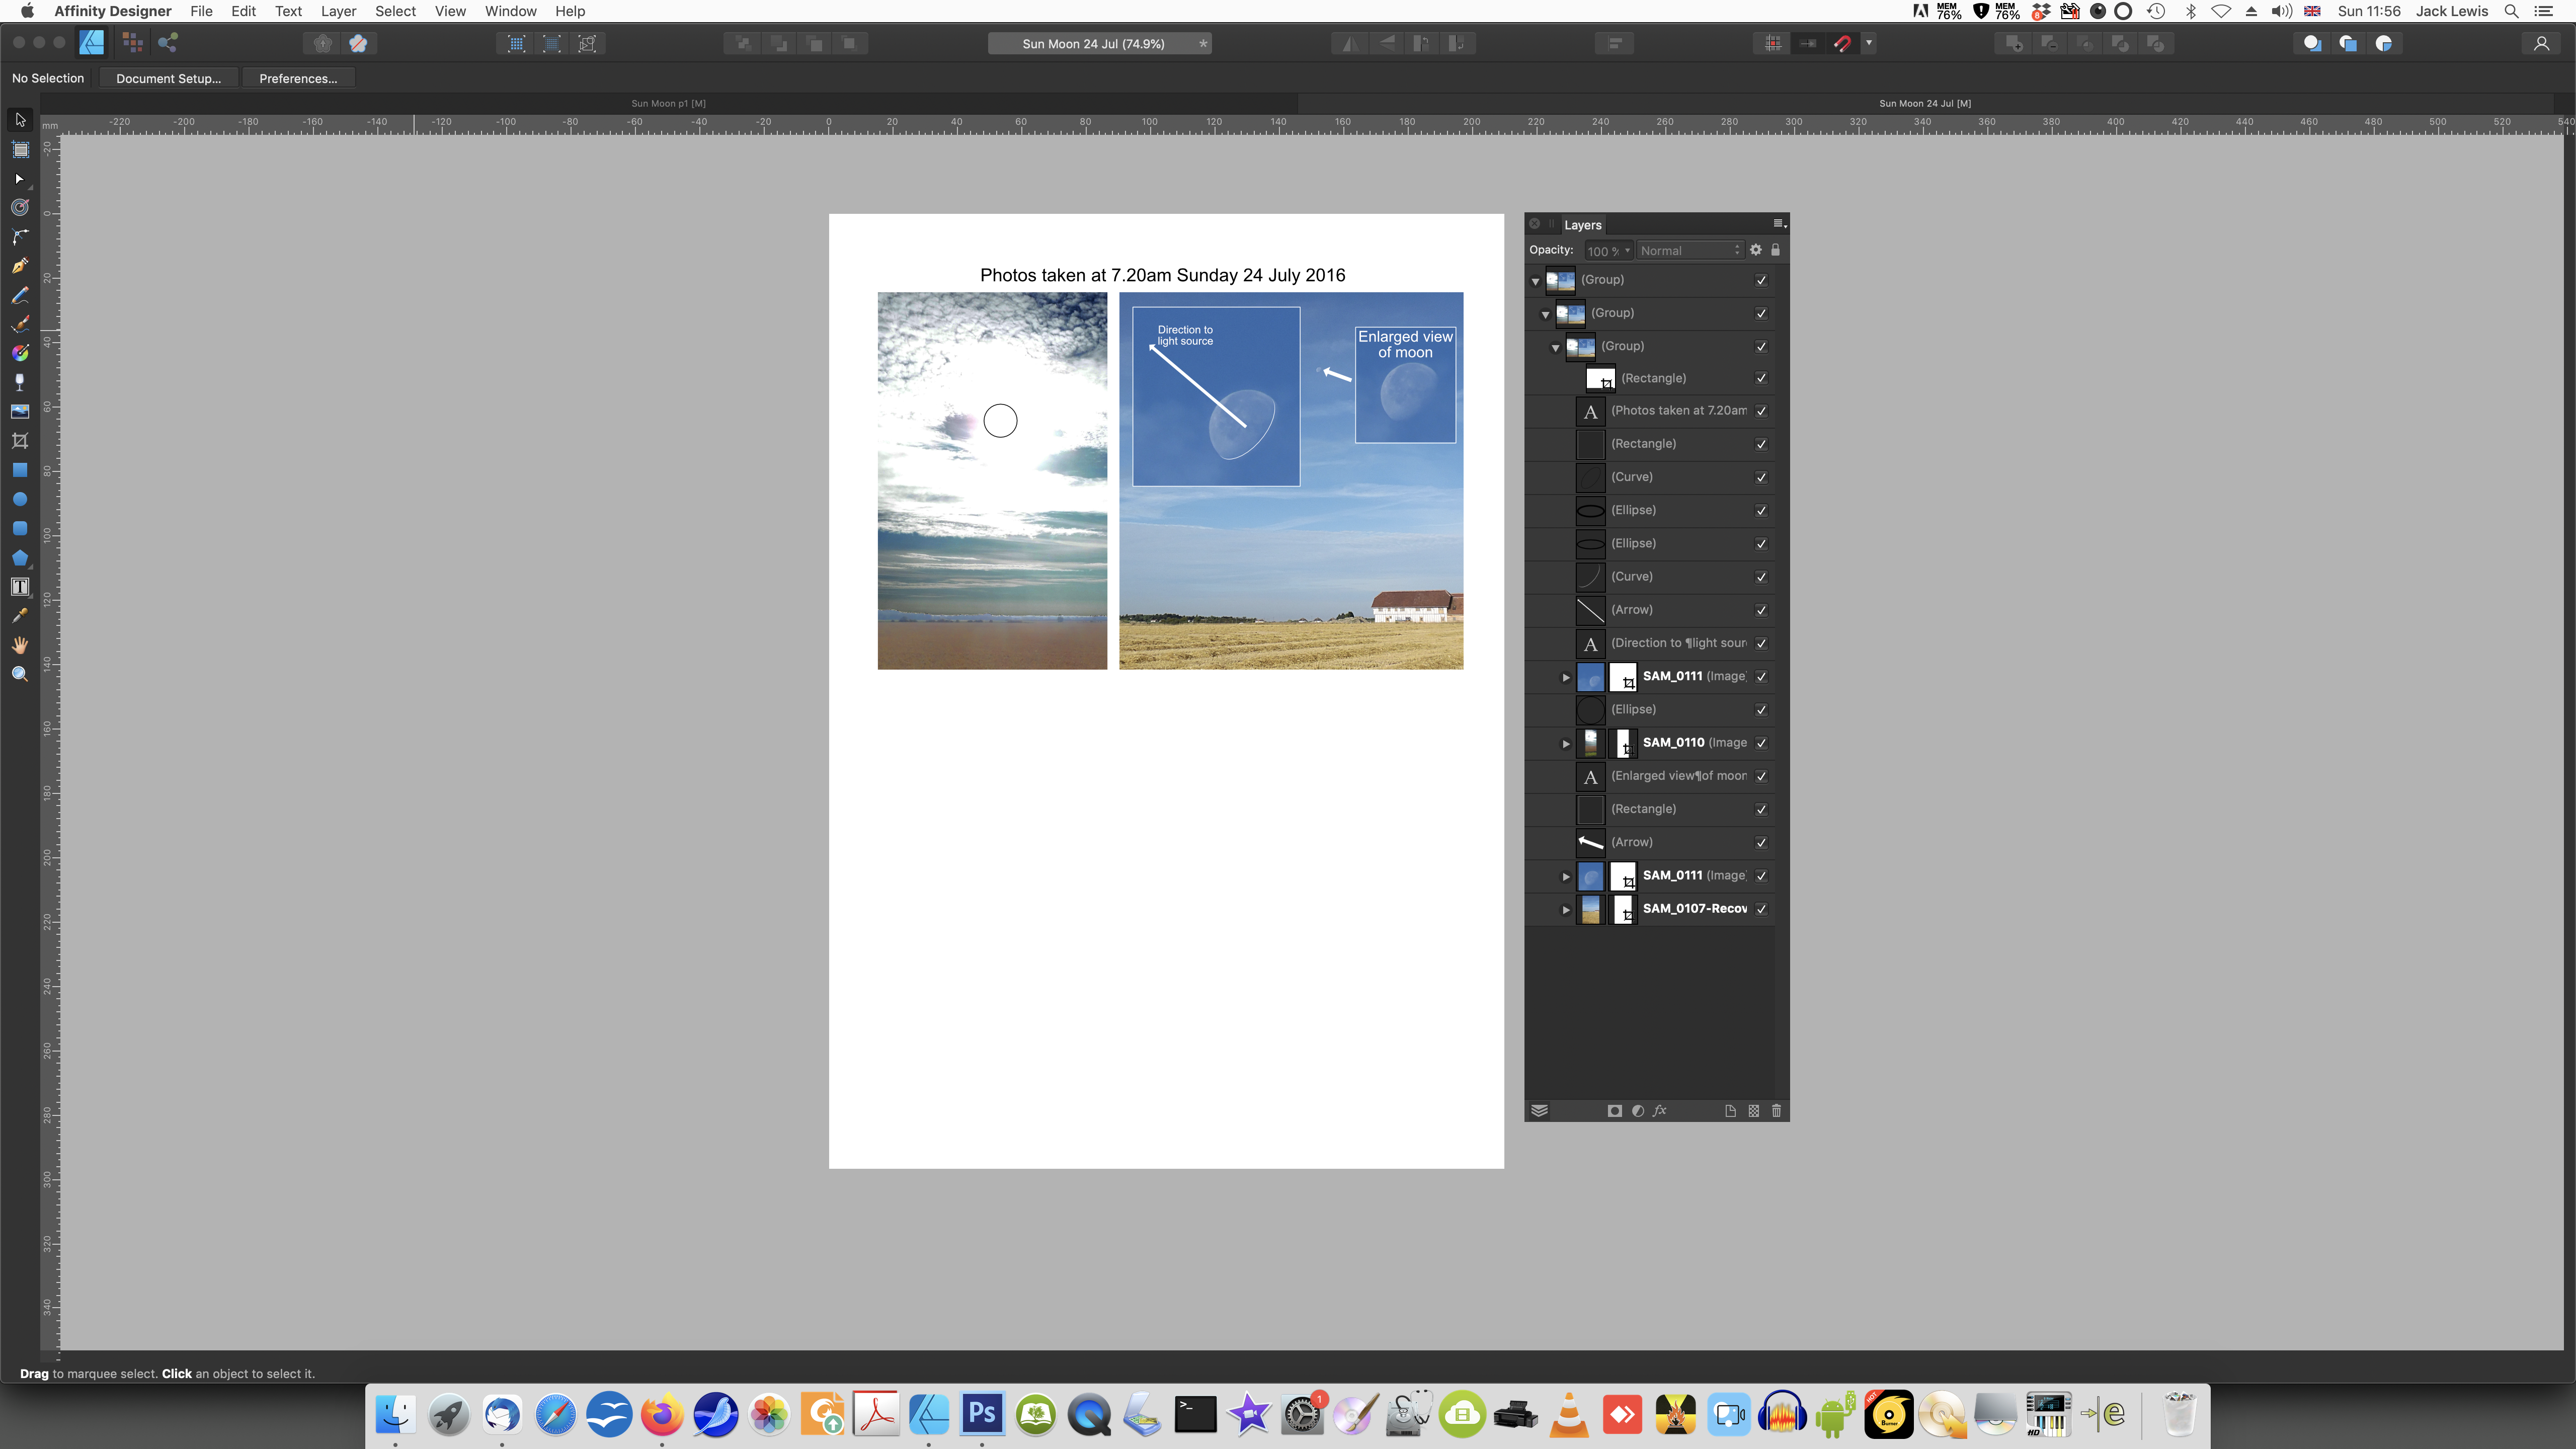Open the Select menu
Screen dimensions: 2576x1449
(x=395, y=11)
